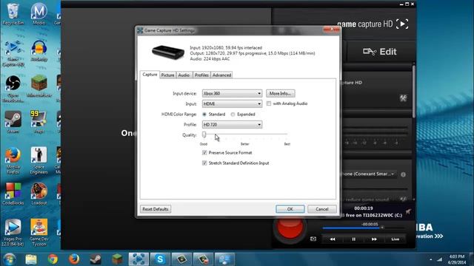Image resolution: width=474 pixels, height=266 pixels.
Task: Open Minecraft from the taskbar
Action: (117, 259)
